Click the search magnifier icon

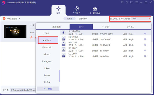(45, 89)
